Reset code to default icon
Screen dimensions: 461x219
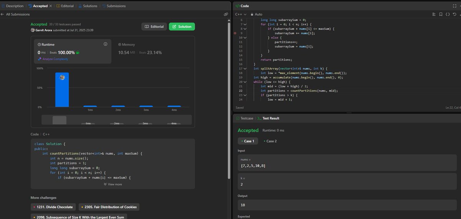coord(454,14)
